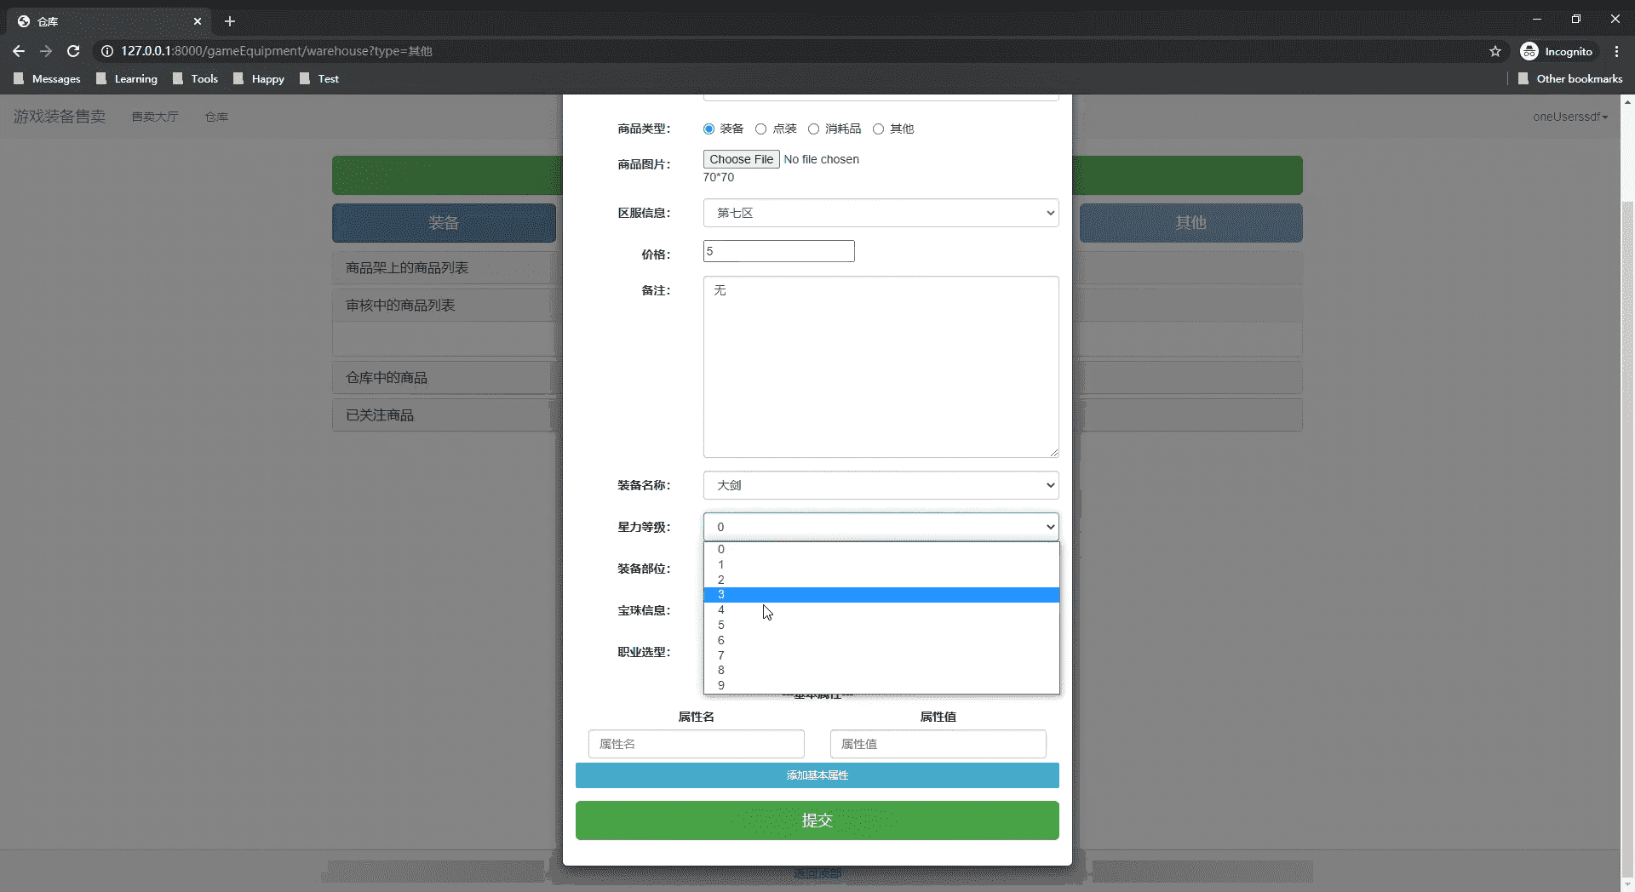Open the 仓库 nav link

click(216, 117)
